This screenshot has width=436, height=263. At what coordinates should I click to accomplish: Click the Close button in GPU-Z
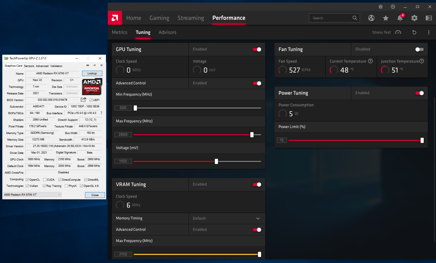(95, 195)
